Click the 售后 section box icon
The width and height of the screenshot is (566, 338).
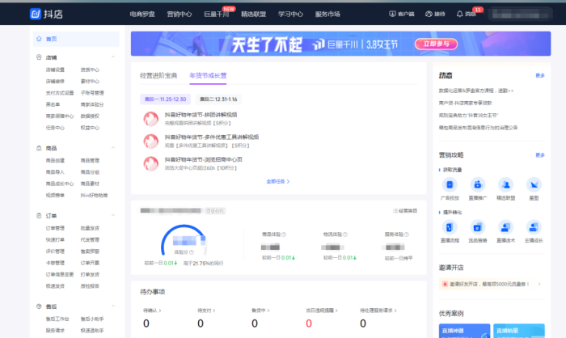pos(39,306)
